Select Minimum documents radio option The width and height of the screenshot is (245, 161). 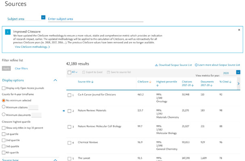[4, 114]
